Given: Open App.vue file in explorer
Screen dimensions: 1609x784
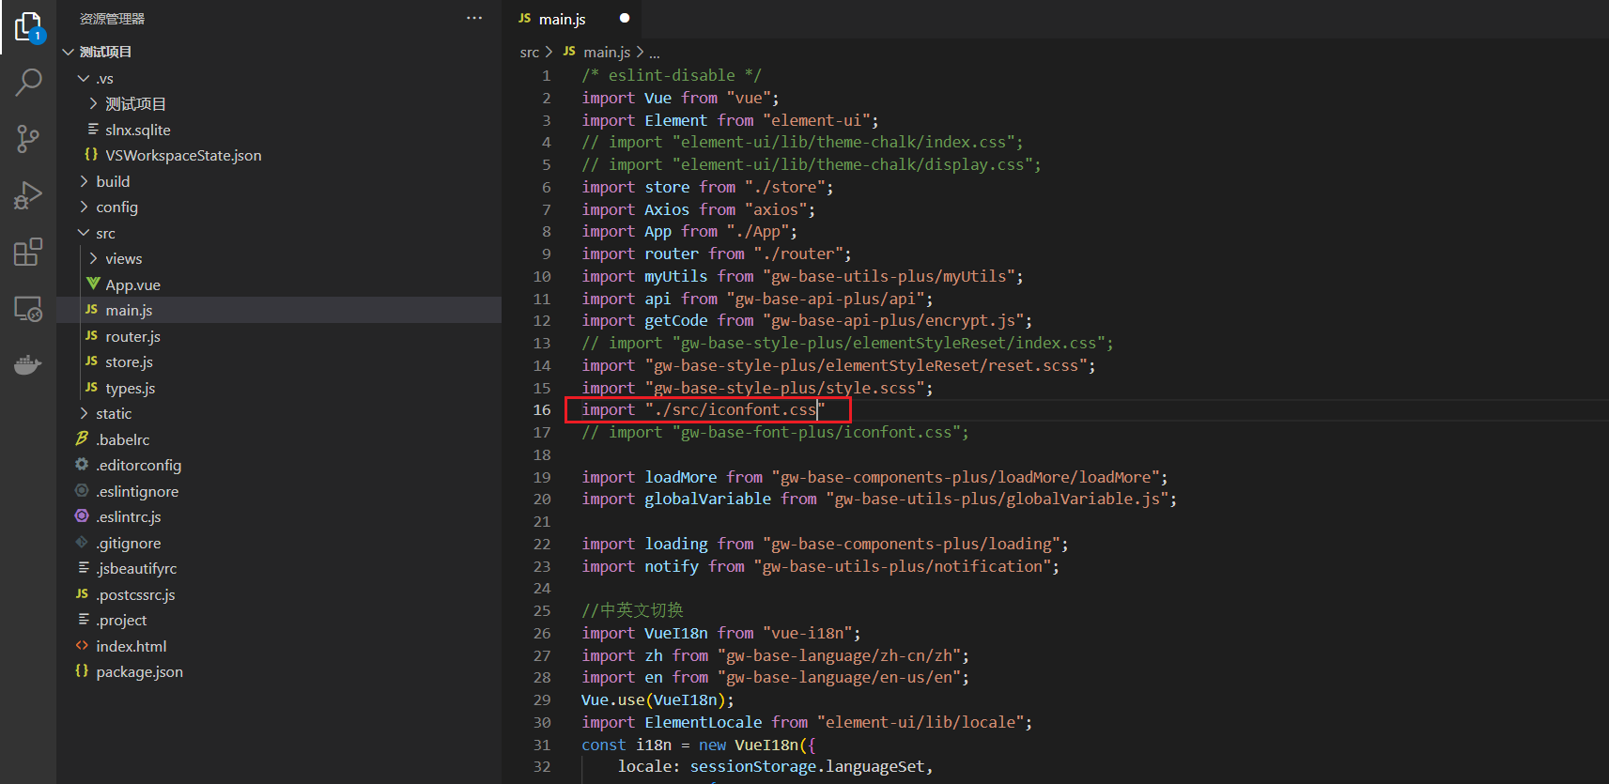Looking at the screenshot, I should (132, 284).
